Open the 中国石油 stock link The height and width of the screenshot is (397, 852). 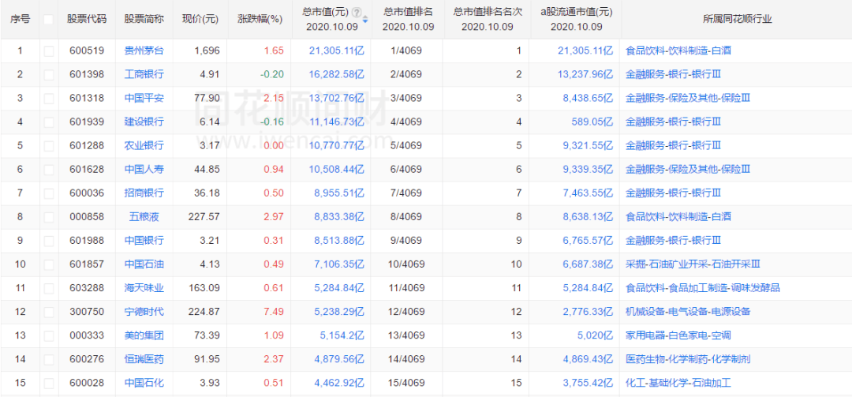pyautogui.click(x=144, y=264)
